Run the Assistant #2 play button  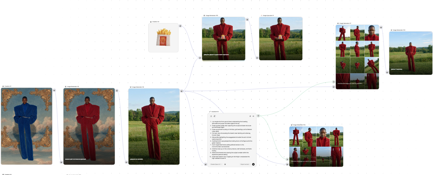(253, 164)
